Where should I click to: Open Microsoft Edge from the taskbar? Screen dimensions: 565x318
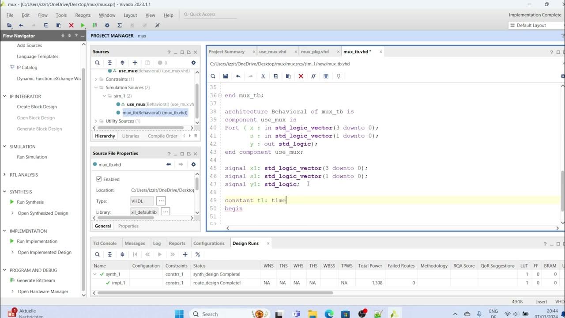coord(329,314)
